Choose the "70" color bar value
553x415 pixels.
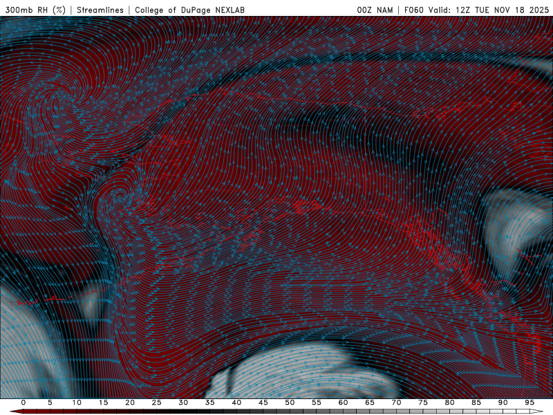pos(396,403)
